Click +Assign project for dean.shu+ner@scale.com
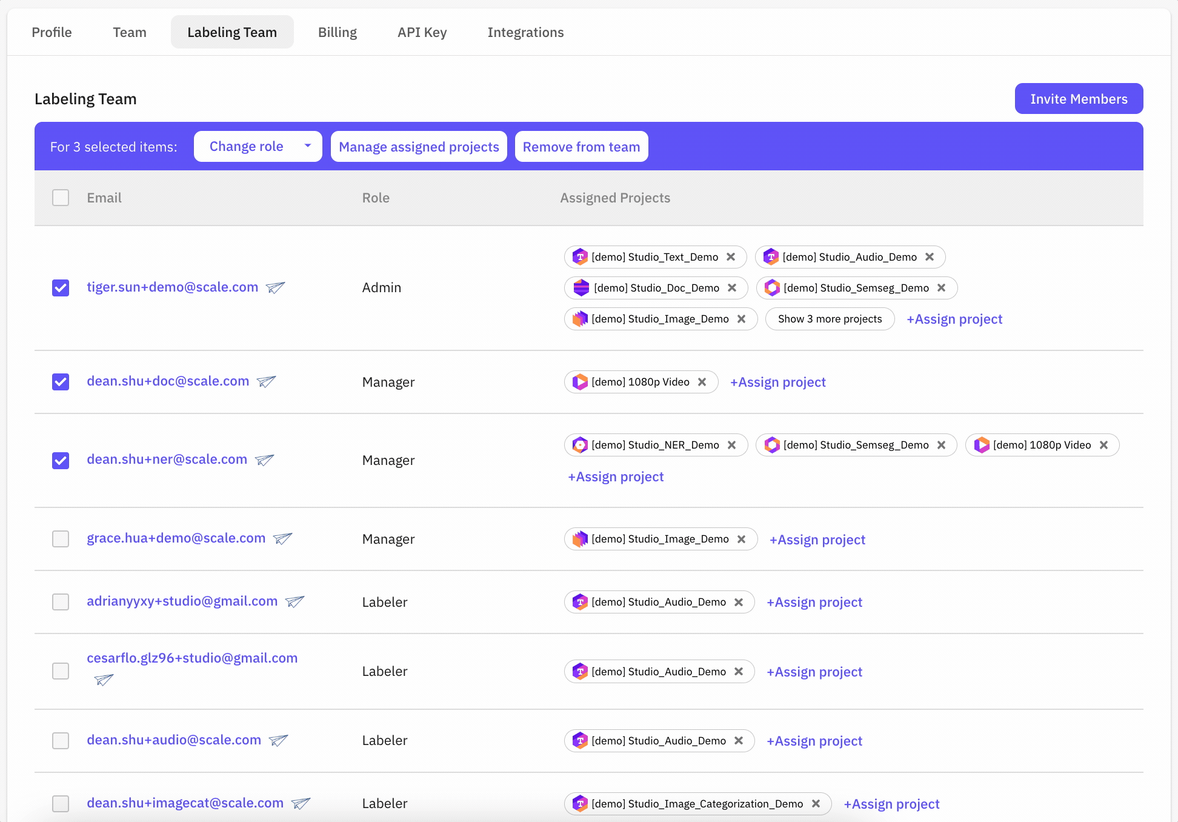The image size is (1178, 822). (x=616, y=477)
